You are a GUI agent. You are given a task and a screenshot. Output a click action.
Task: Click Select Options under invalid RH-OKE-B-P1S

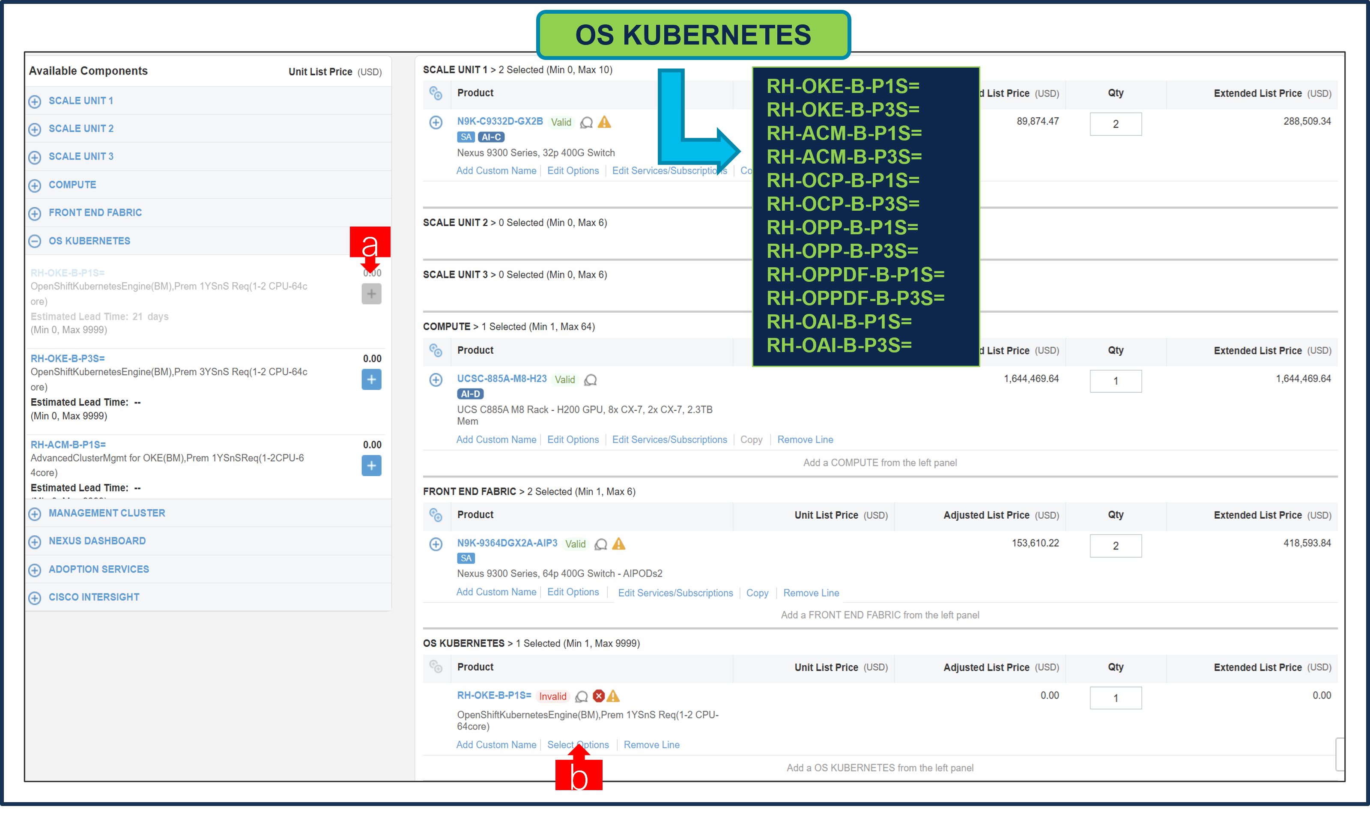[578, 745]
